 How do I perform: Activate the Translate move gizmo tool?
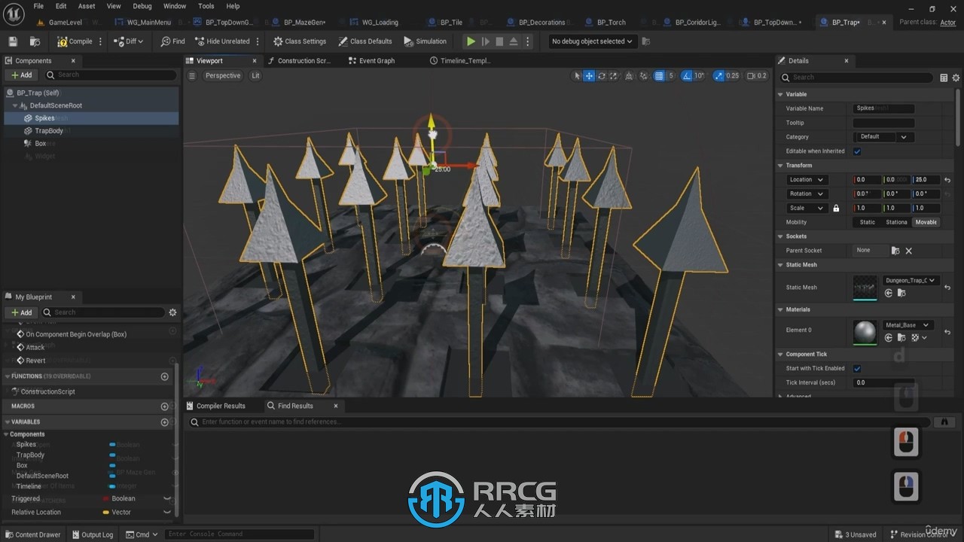590,76
